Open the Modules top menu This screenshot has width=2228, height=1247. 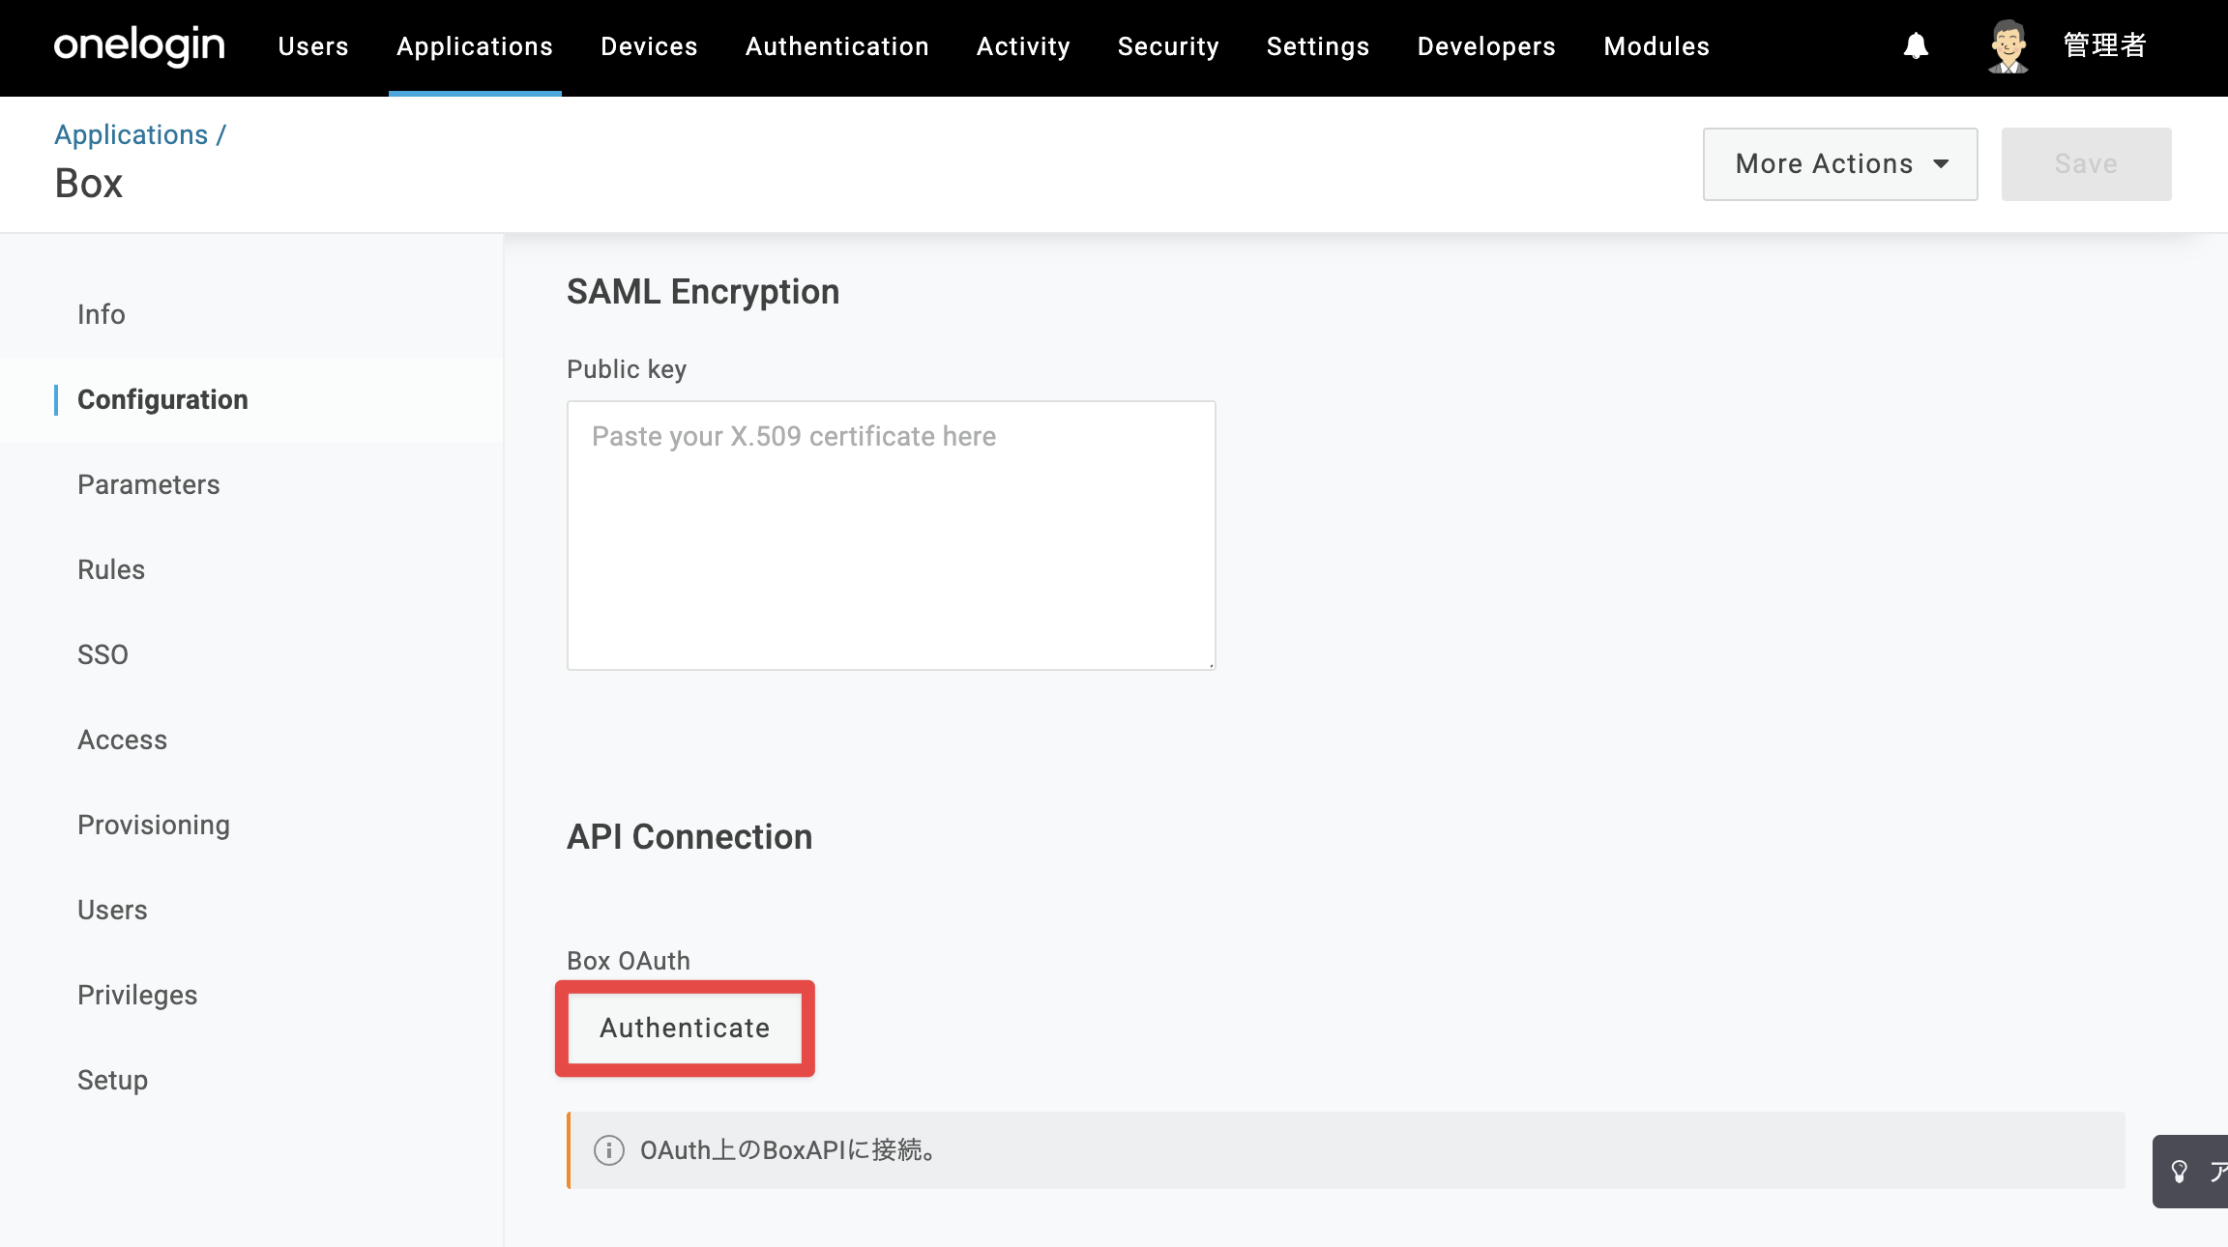[x=1656, y=46]
